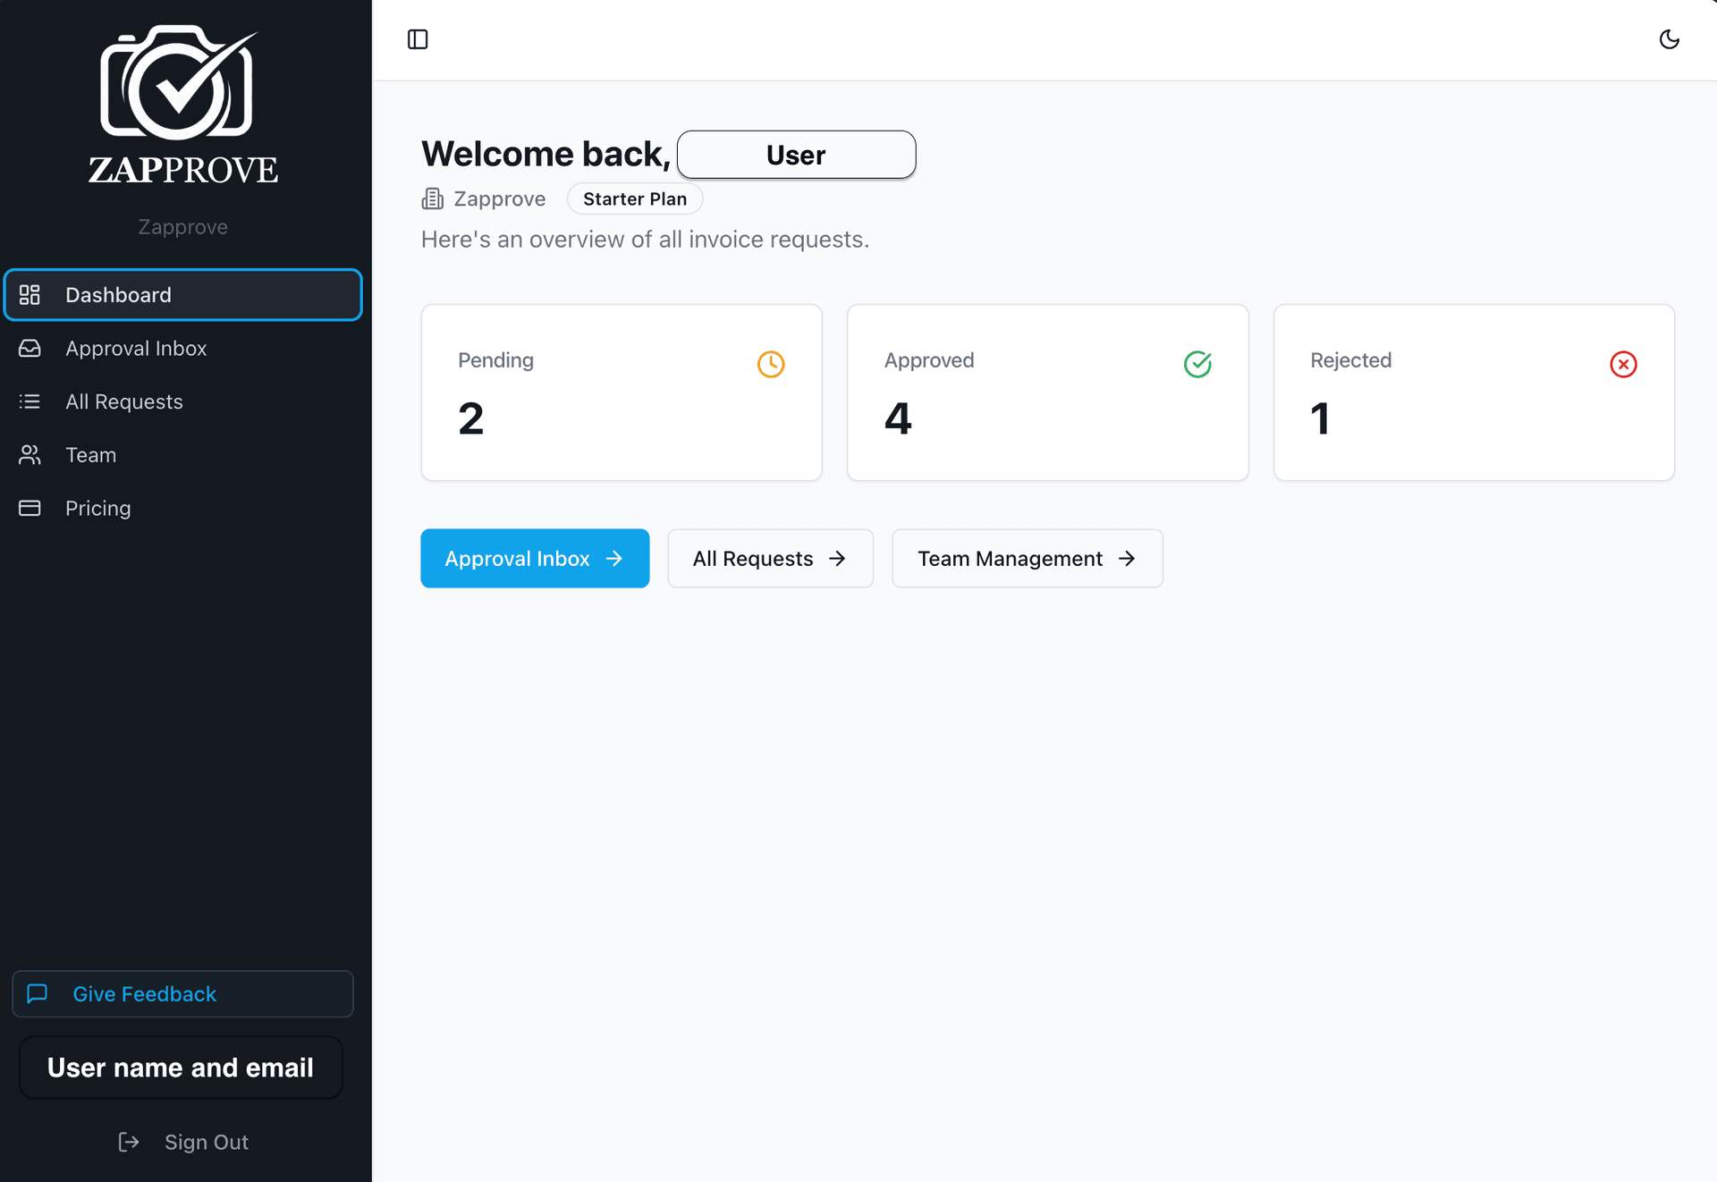Open the Team sidebar item
This screenshot has width=1717, height=1182.
182,455
